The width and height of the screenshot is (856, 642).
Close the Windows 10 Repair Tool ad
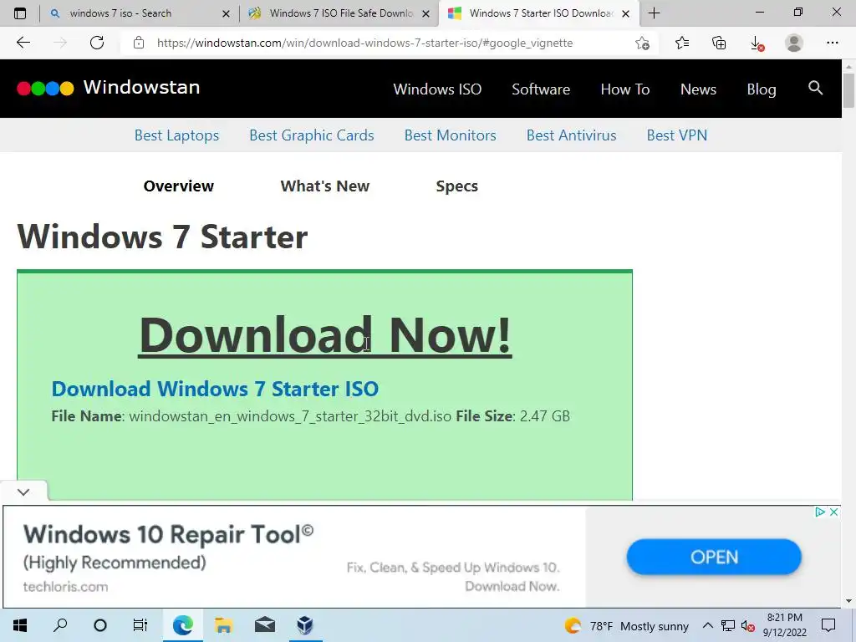point(833,512)
